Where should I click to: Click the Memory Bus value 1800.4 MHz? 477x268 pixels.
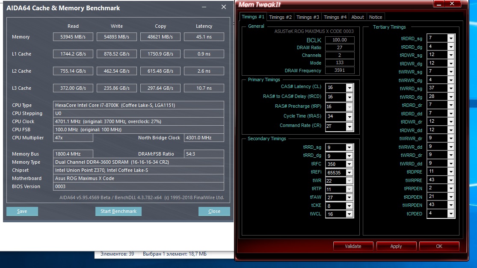click(73, 154)
